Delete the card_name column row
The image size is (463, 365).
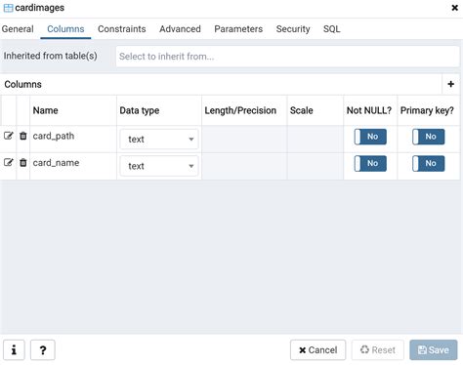tap(23, 162)
